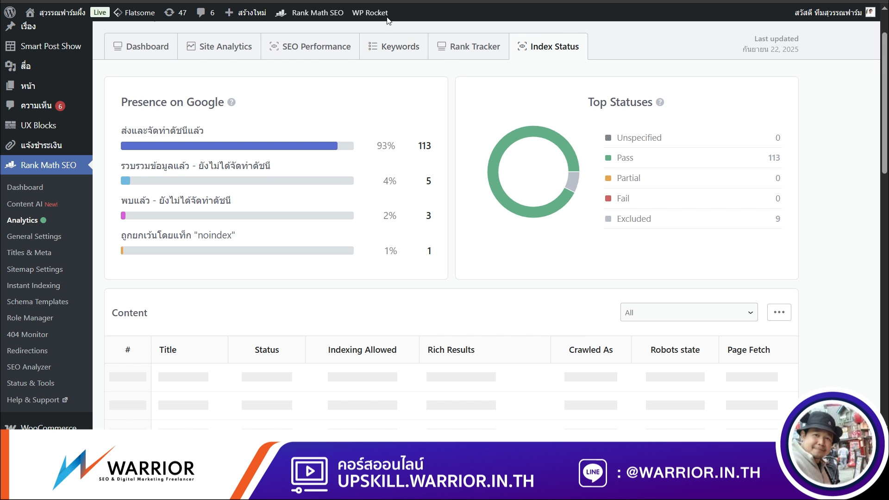
Task: Open the Help & Support link
Action: click(33, 400)
